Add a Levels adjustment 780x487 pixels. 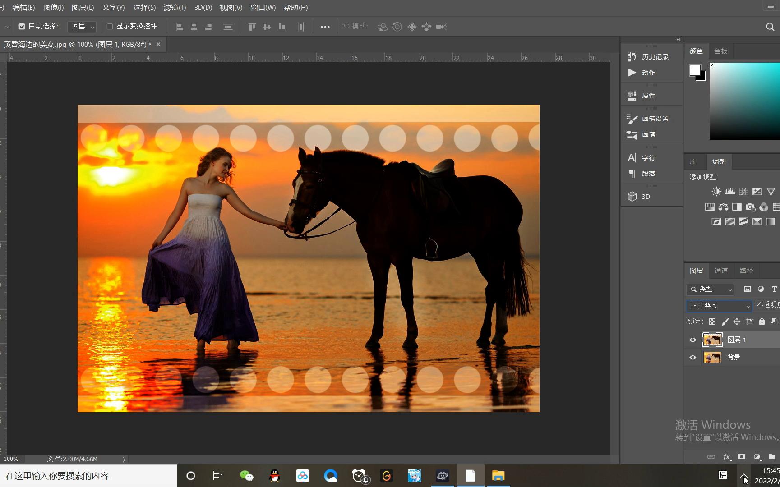tap(730, 192)
